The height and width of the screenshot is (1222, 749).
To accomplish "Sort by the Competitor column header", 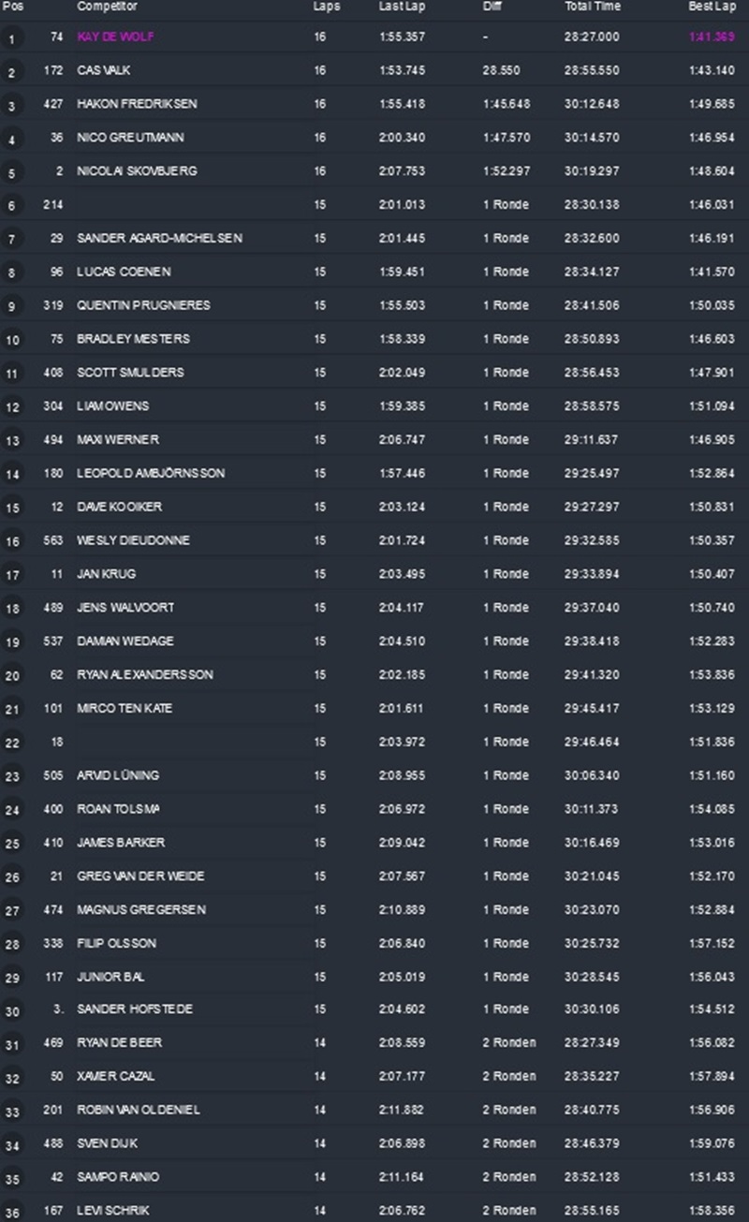I will 107,7.
